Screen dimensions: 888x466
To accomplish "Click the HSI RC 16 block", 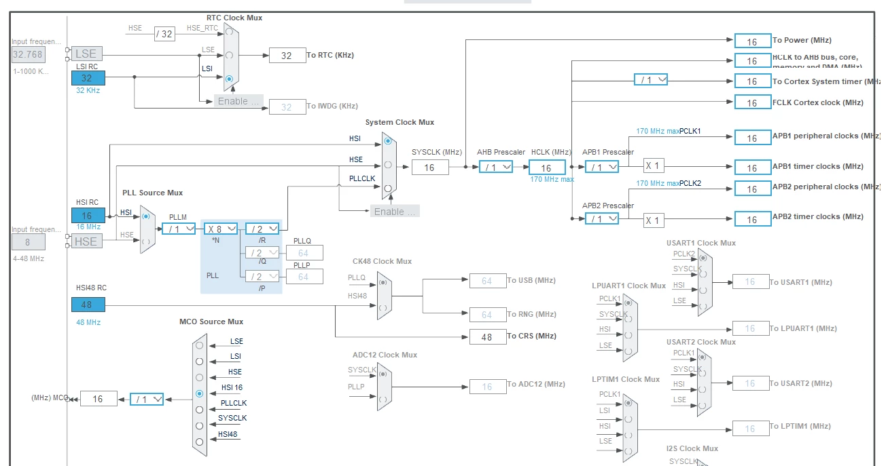I will [x=87, y=216].
